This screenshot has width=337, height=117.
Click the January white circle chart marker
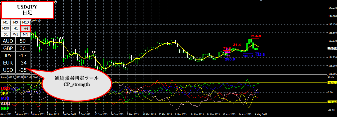pyautogui.click(x=93, y=52)
